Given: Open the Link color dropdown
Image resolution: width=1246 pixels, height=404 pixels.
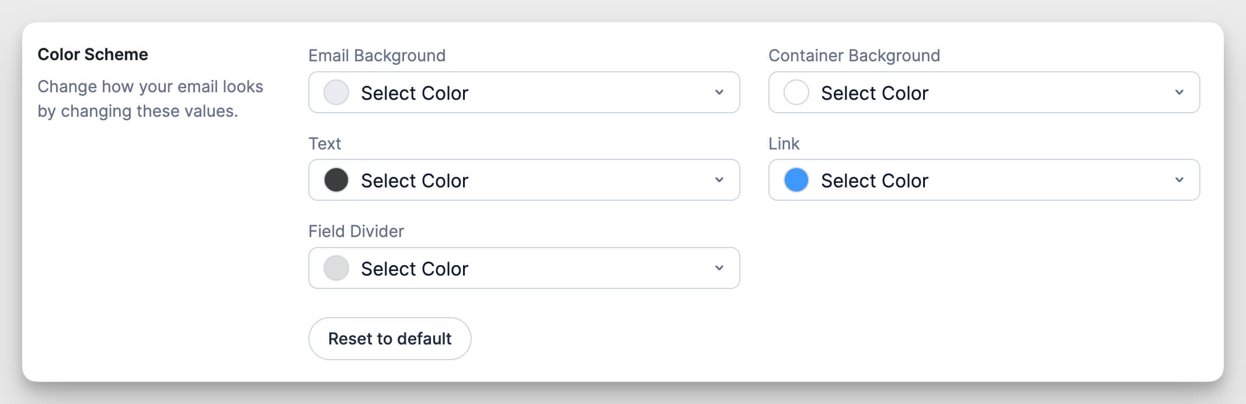Looking at the screenshot, I should (x=984, y=180).
